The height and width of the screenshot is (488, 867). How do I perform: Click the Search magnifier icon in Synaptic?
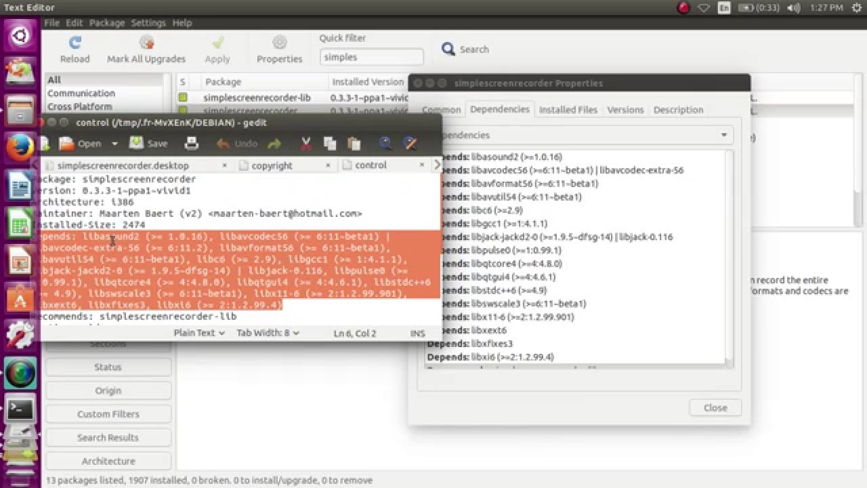point(448,49)
